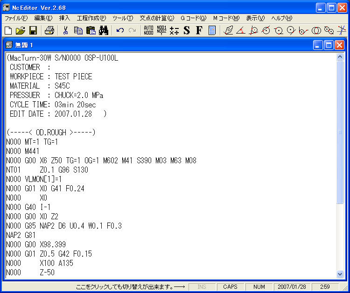Viewport: 350px width, 293px height.
Task: Open the 工程作成(P) menu
Action: click(x=91, y=18)
